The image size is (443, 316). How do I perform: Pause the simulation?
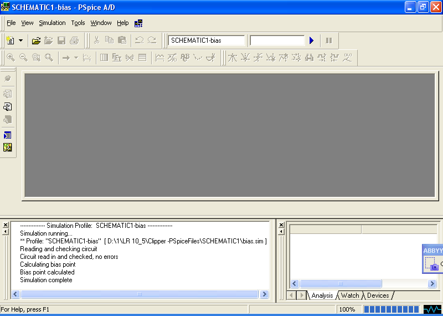pyautogui.click(x=328, y=40)
